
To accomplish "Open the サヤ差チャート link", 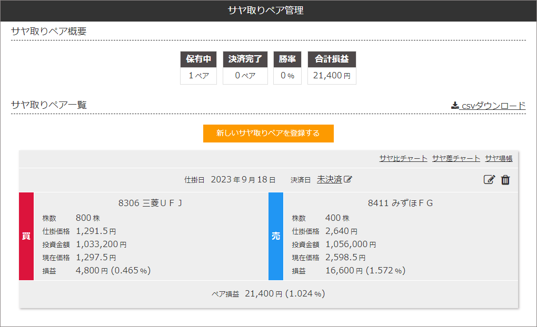I will tap(456, 158).
